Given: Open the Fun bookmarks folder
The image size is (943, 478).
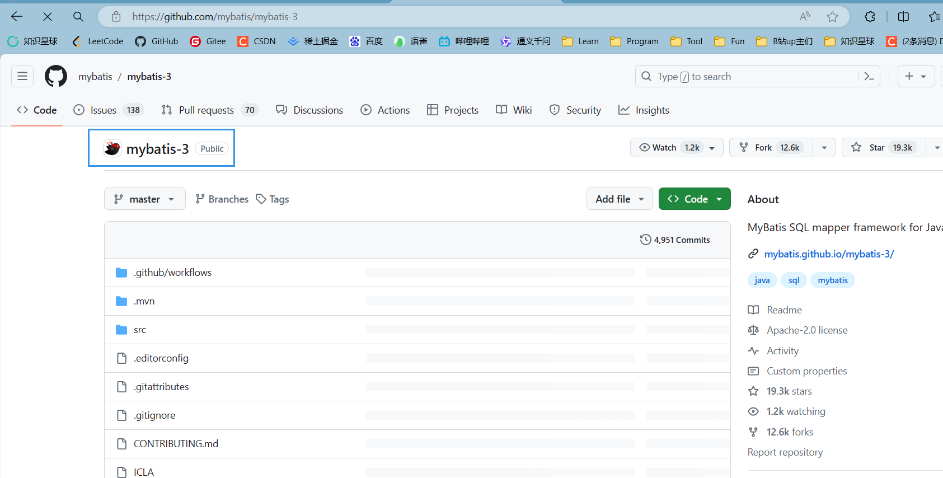Looking at the screenshot, I should 729,41.
